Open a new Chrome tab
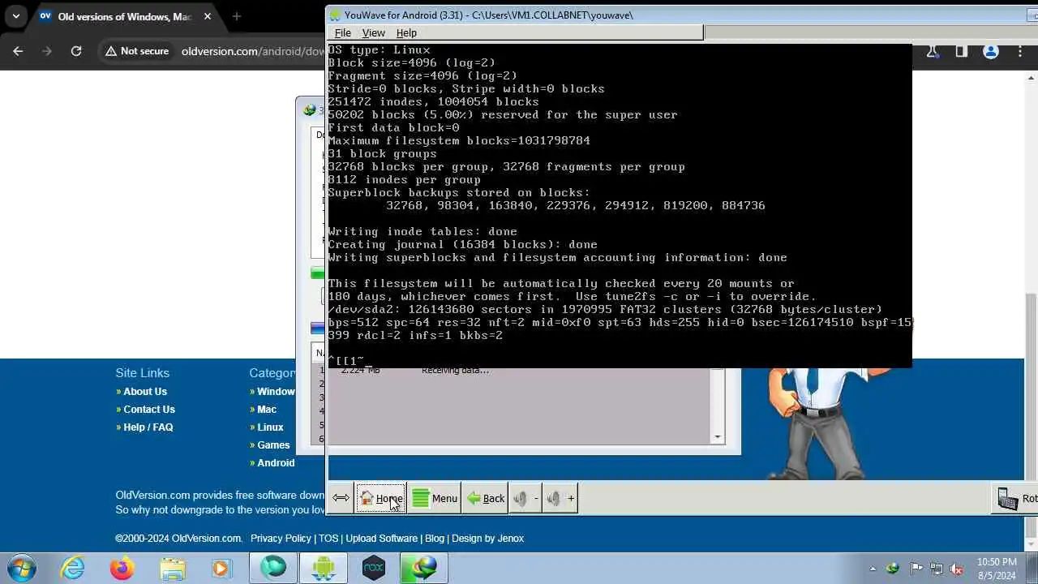This screenshot has height=584, width=1038. click(x=236, y=16)
